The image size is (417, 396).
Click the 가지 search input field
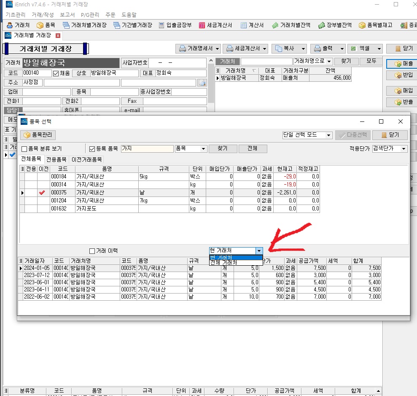(147, 149)
